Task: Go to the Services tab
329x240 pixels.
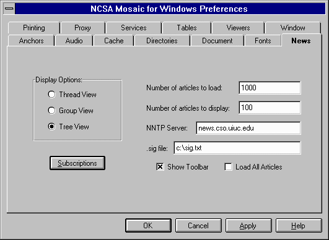Action: click(x=133, y=28)
